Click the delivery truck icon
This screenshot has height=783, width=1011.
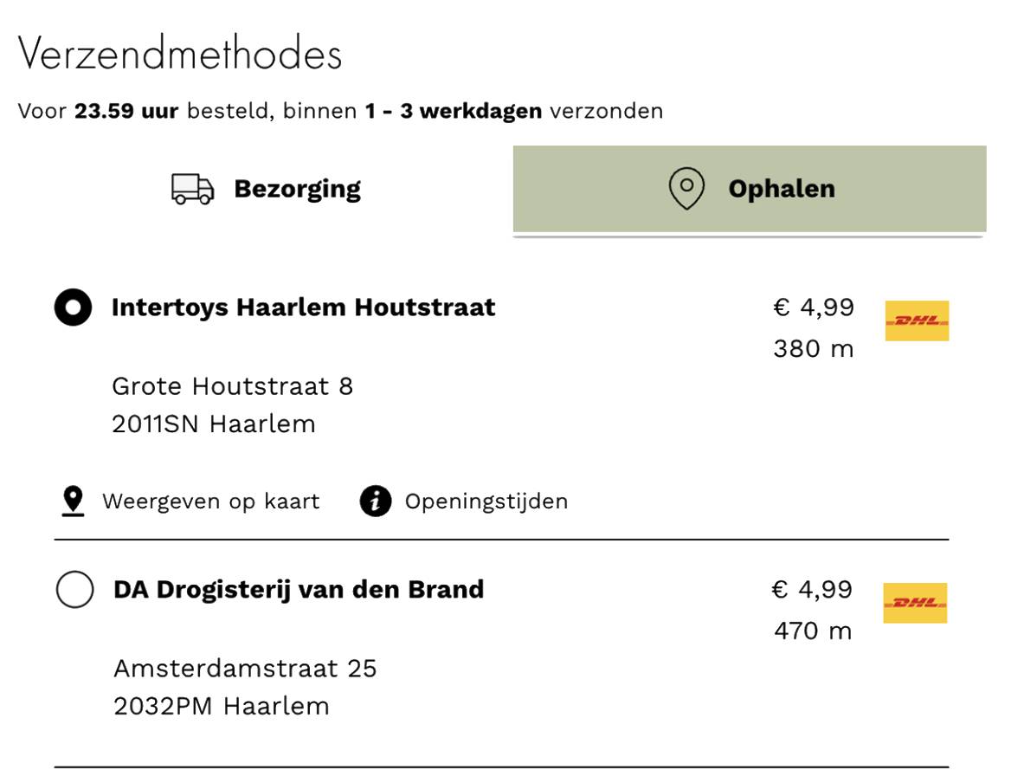(x=192, y=189)
